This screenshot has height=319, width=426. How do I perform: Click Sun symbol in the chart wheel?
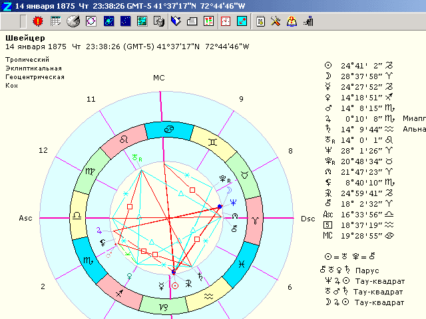[175, 286]
